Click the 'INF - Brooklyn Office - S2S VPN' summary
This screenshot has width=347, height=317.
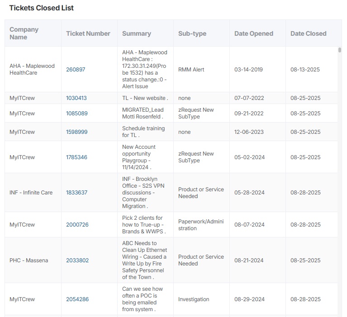coord(143,193)
